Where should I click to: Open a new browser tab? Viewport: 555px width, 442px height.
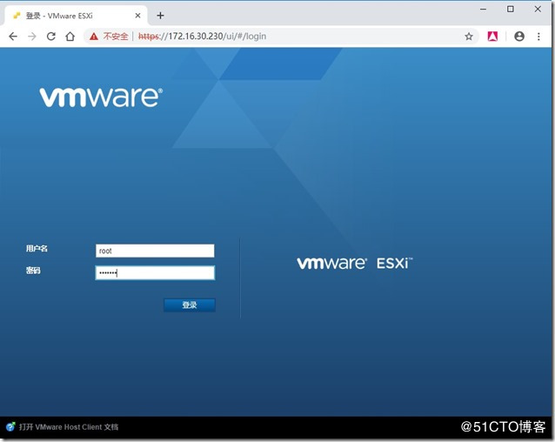[x=160, y=15]
